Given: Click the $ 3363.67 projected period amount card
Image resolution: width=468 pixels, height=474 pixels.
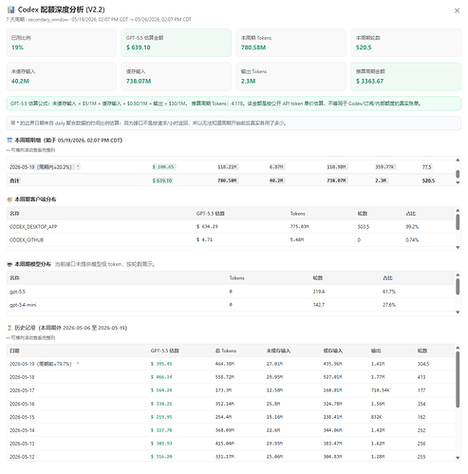Looking at the screenshot, I should [x=405, y=77].
